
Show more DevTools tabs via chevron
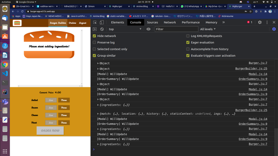pos(224,22)
